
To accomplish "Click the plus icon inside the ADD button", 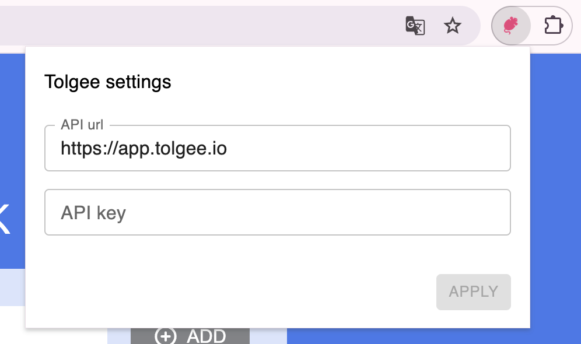I will point(166,336).
